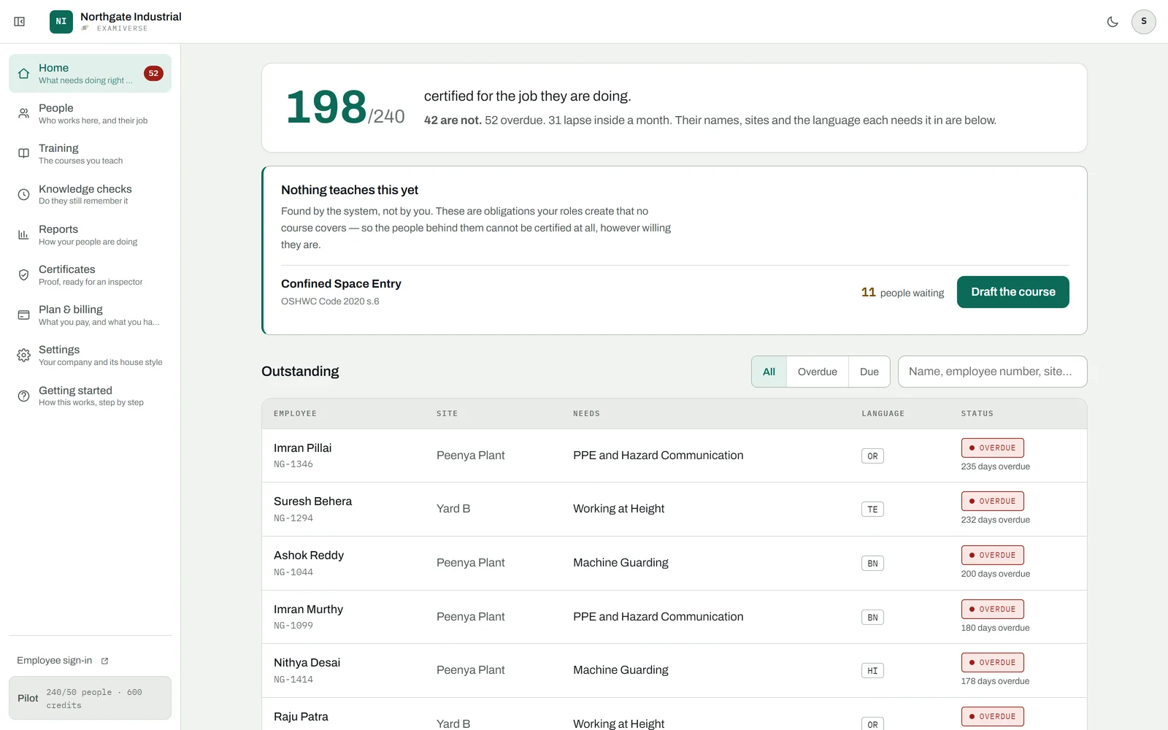
Task: Click the 200 days overdue text
Action: 995,574
